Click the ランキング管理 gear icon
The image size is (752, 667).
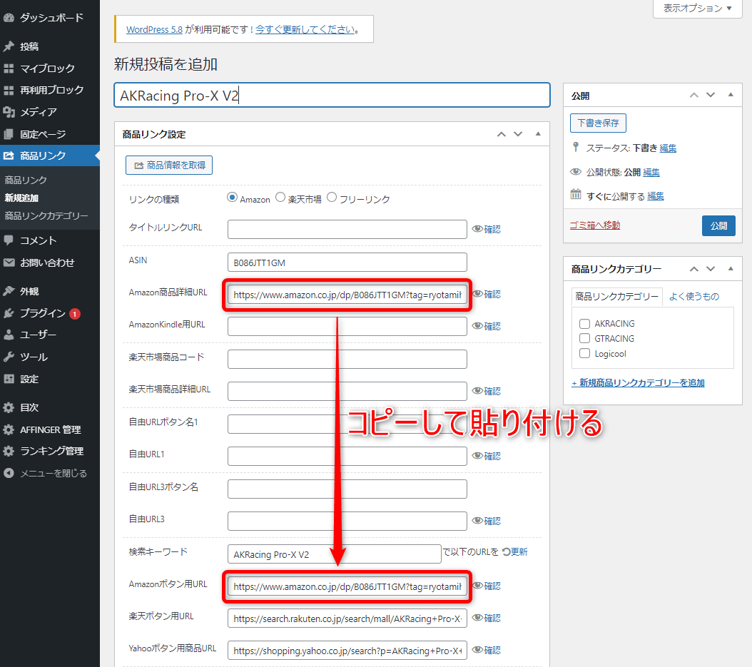point(9,452)
